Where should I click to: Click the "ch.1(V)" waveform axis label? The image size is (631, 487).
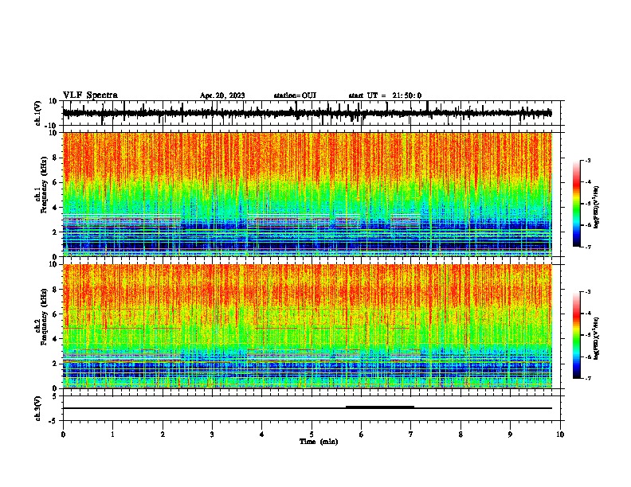(38, 113)
